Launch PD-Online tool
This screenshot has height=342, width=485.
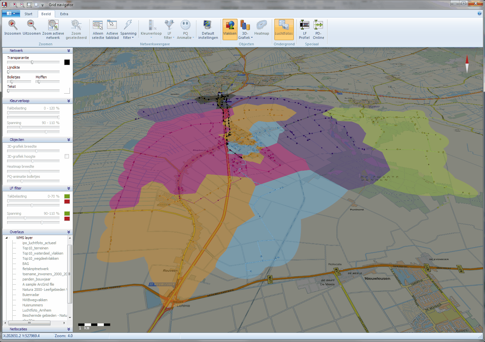pyautogui.click(x=318, y=25)
